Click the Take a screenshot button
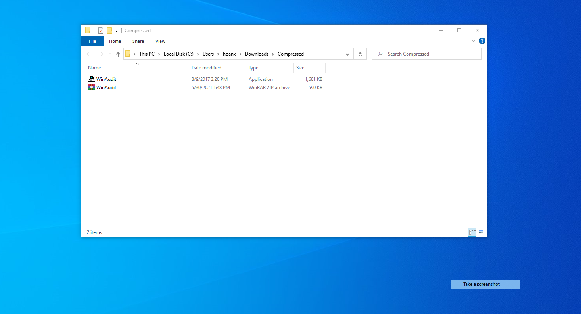581x314 pixels. [485, 284]
